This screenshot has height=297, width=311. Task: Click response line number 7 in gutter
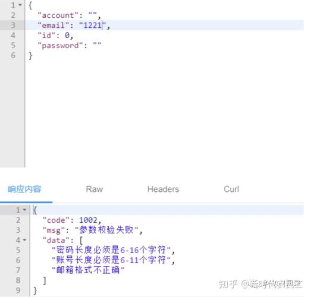[x=18, y=270]
